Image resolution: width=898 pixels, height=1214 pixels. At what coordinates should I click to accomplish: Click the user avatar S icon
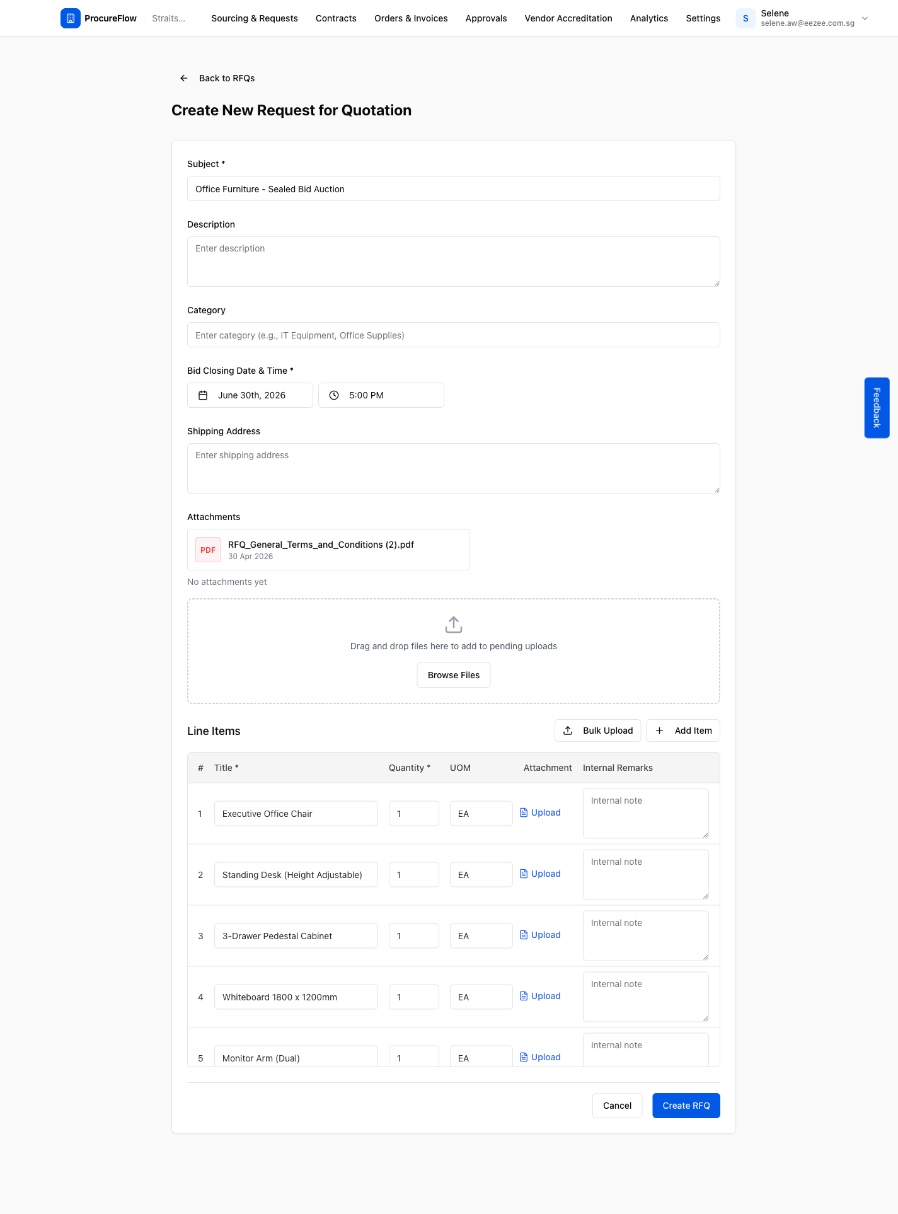coord(745,18)
